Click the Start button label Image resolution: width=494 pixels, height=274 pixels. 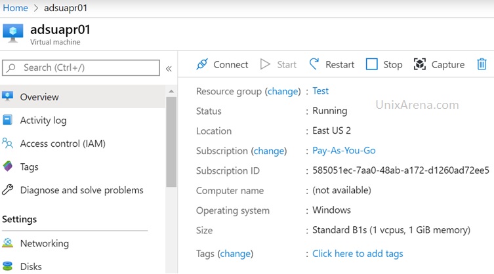coord(287,64)
